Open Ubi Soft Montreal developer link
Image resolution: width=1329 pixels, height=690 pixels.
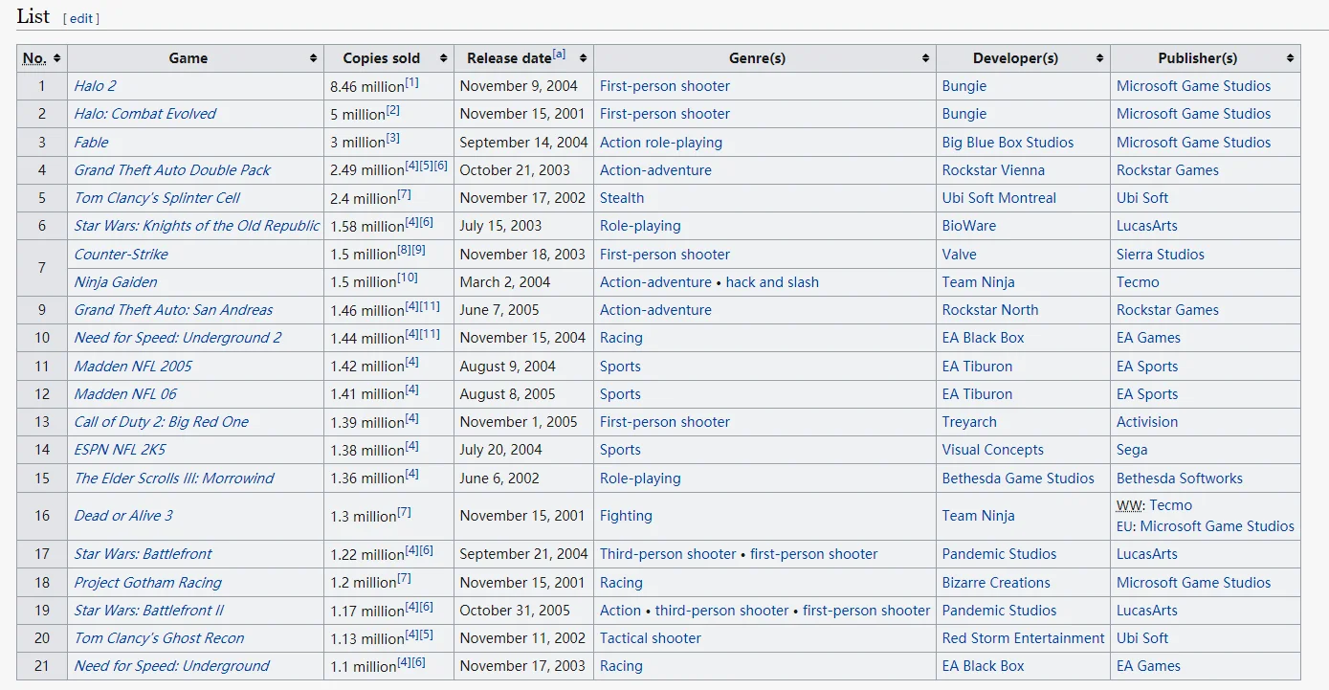point(999,198)
